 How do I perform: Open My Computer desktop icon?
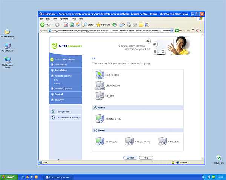pos(8,47)
